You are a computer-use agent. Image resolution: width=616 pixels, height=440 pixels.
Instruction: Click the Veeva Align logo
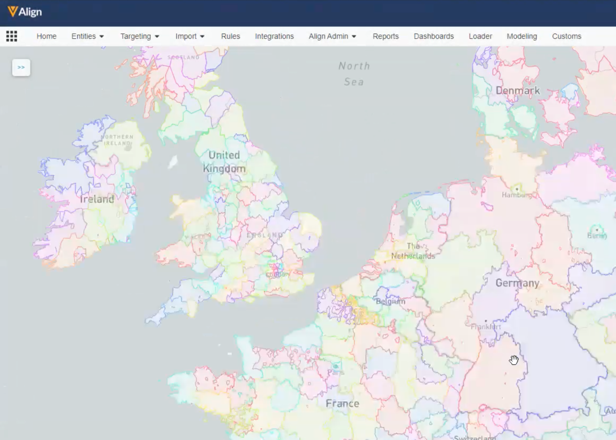[x=25, y=12]
